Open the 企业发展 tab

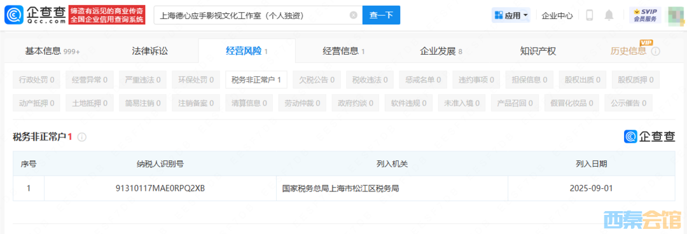pos(441,52)
